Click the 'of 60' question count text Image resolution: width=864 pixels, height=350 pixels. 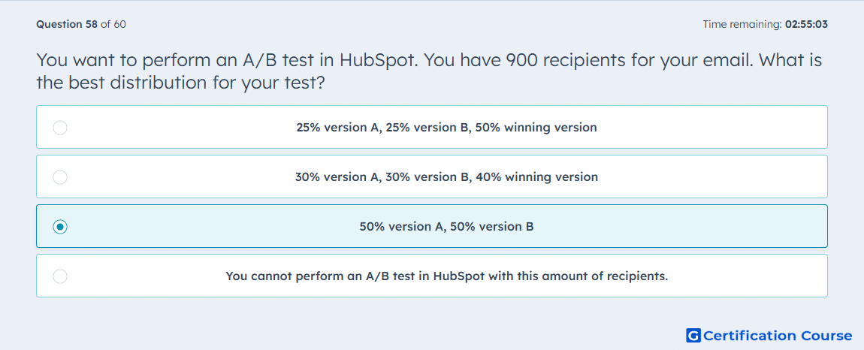pos(113,24)
